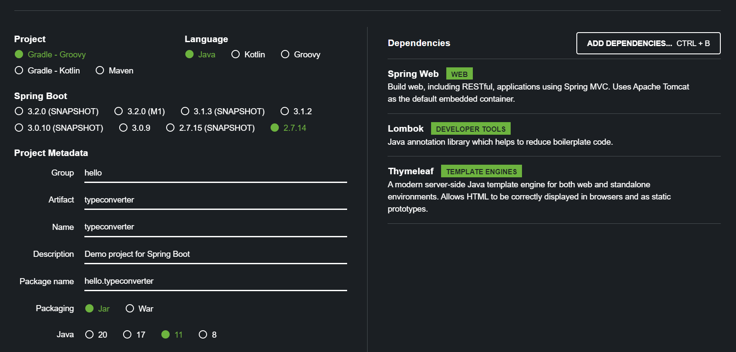736x352 pixels.
Task: Select Java version 8
Action: 207,335
